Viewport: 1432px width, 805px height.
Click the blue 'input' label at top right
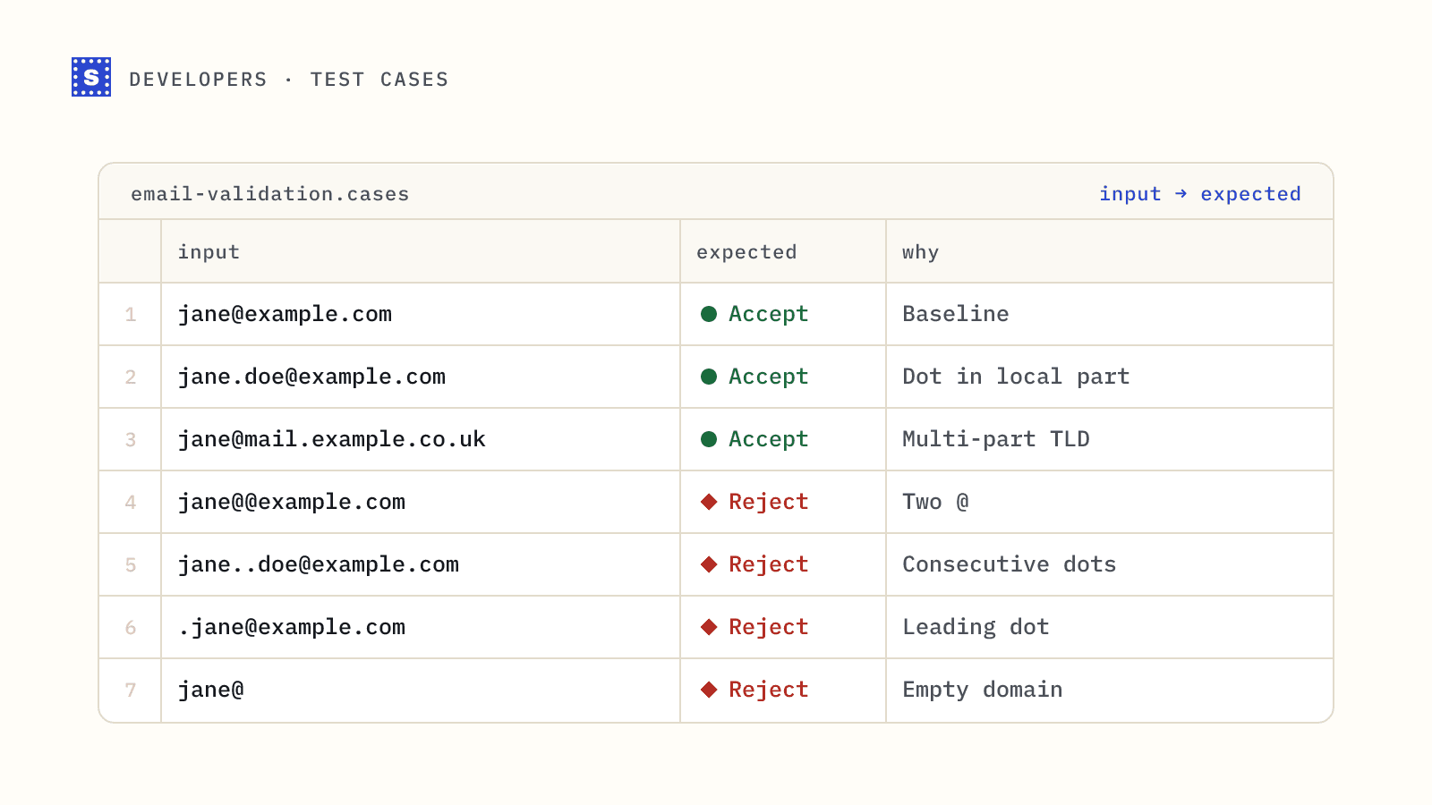1129,194
